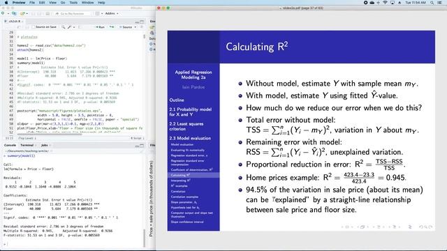Screen dimensions: 447x251
Task: Click the summary(model1) console command
Action: pos(21,156)
